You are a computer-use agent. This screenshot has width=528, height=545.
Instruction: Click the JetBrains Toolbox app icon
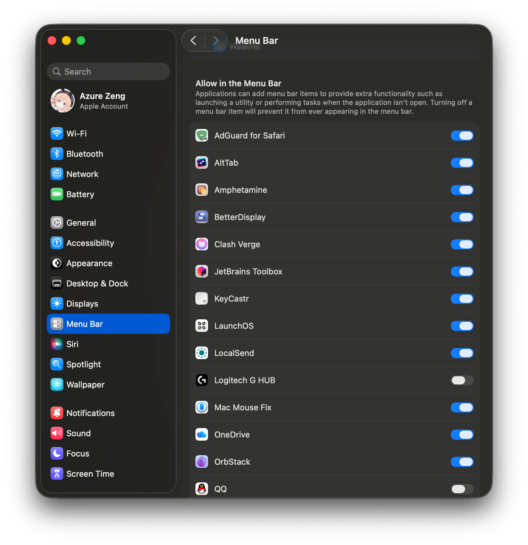202,272
